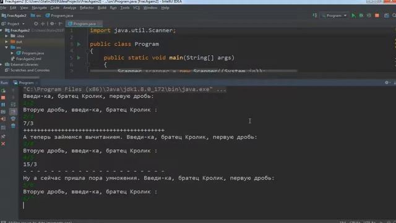Click the Build project icon
The width and height of the screenshot is (396, 223).
click(315, 15)
